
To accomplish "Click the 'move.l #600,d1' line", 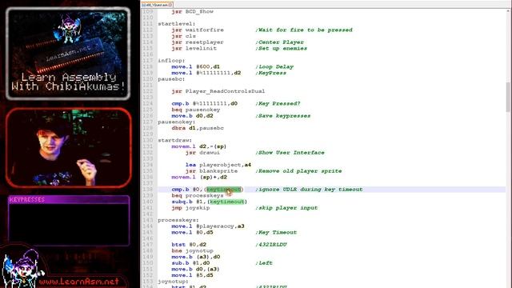I will tap(195, 67).
